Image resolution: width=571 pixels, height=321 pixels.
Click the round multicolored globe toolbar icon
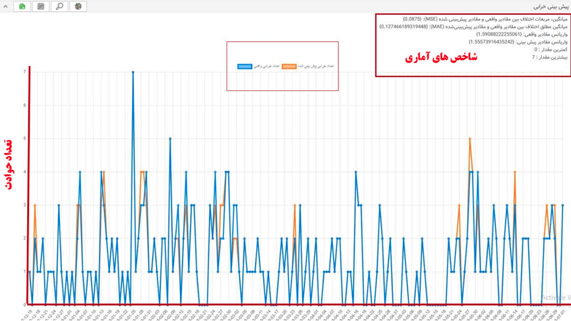[x=78, y=7]
